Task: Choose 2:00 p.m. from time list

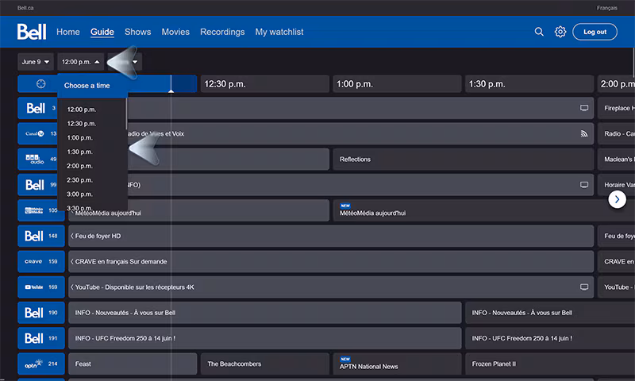Action: [80, 166]
